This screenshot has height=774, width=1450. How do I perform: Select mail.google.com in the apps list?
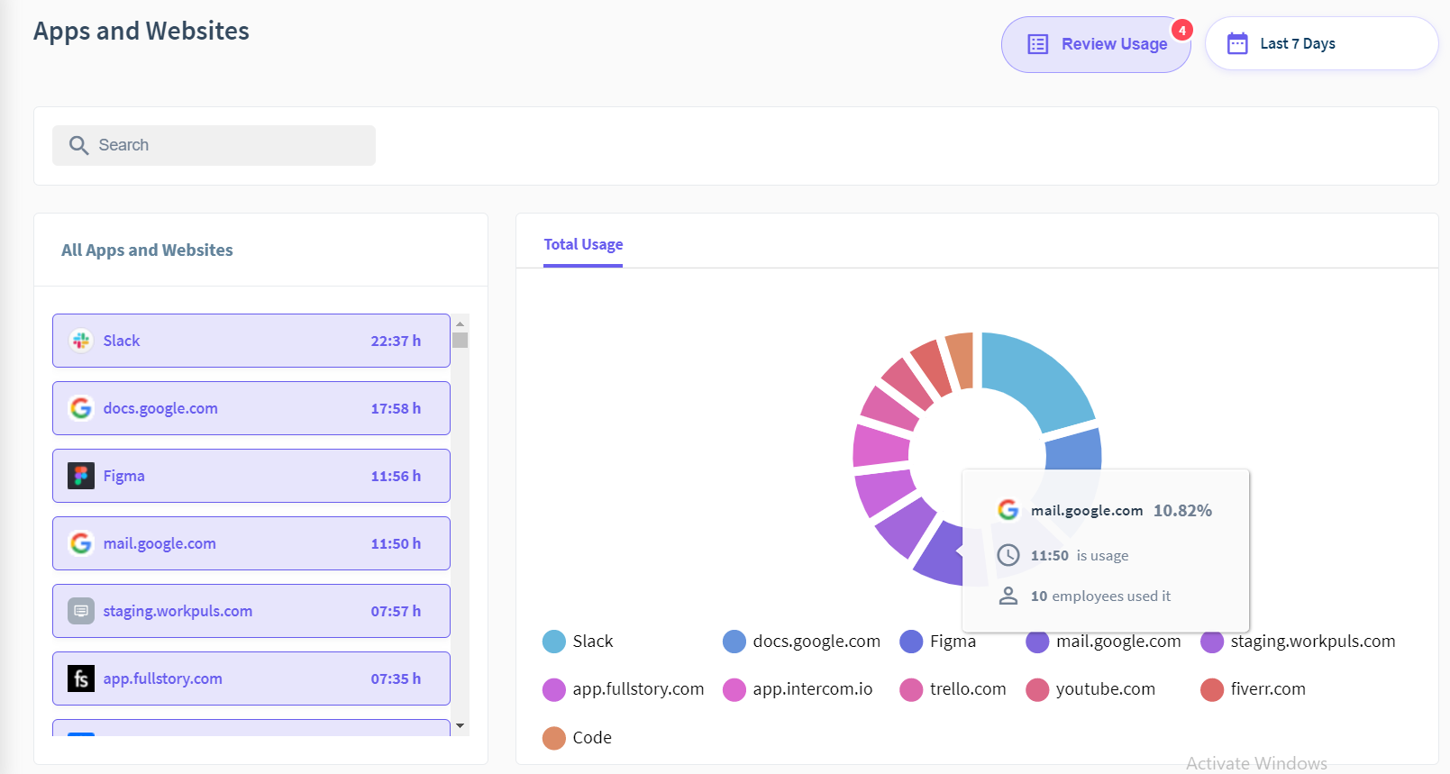251,543
